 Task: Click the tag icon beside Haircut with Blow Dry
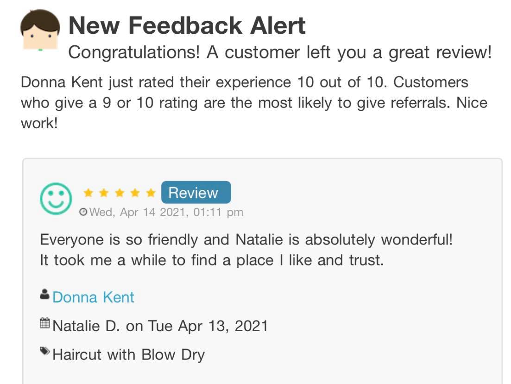point(45,352)
